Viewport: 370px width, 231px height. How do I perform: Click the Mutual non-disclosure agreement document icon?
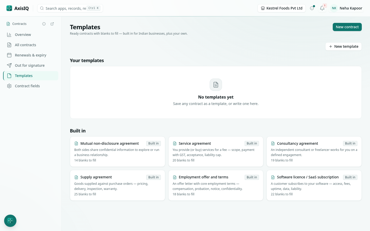(x=76, y=143)
